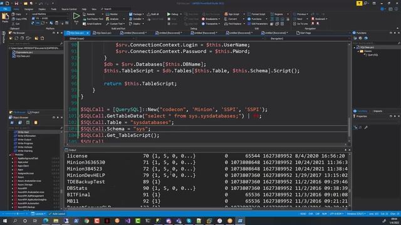Open the Layouts dropdown in status bar
The height and width of the screenshot is (225, 401).
coord(38,214)
